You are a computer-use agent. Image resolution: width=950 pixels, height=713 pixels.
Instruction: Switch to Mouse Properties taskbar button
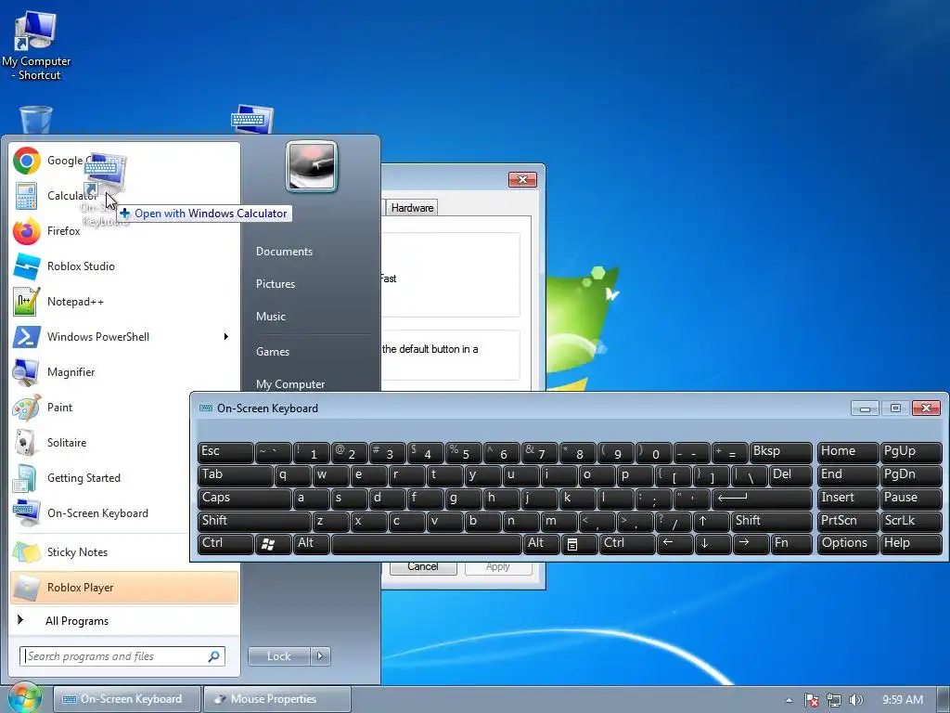click(276, 699)
